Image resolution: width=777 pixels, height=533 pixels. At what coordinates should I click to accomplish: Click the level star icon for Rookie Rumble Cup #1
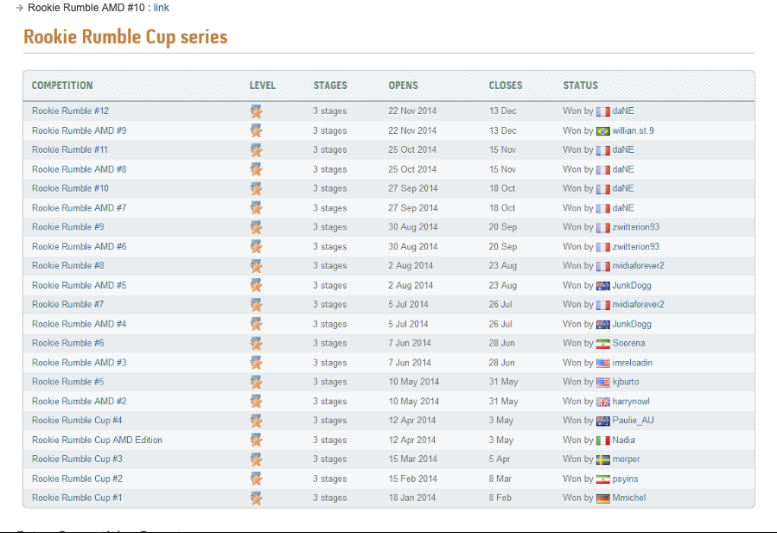[x=256, y=498]
